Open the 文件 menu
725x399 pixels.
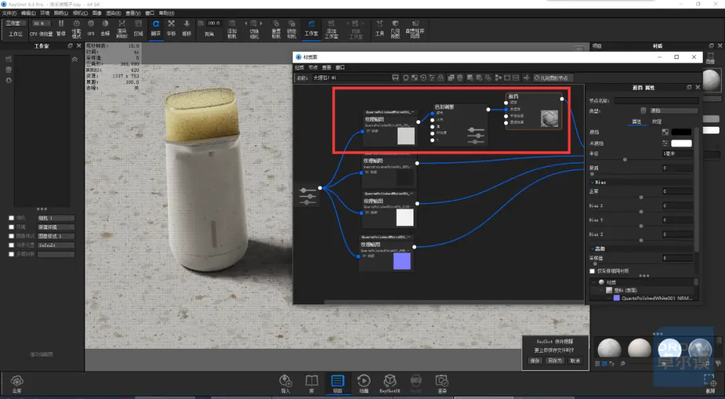click(9, 13)
